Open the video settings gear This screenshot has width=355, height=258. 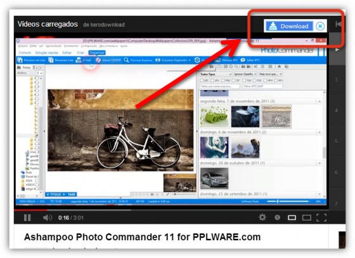point(262,217)
